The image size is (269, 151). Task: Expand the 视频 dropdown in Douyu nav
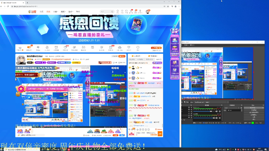click(x=63, y=12)
